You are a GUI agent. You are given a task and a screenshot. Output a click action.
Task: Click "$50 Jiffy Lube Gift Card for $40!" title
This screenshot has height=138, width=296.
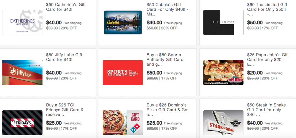64,57
